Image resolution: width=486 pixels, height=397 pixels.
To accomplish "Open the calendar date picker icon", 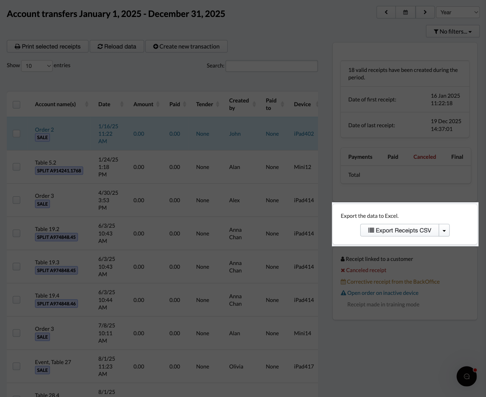I will point(405,12).
